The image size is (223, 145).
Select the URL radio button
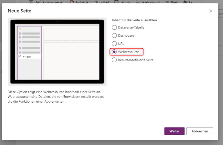point(114,44)
